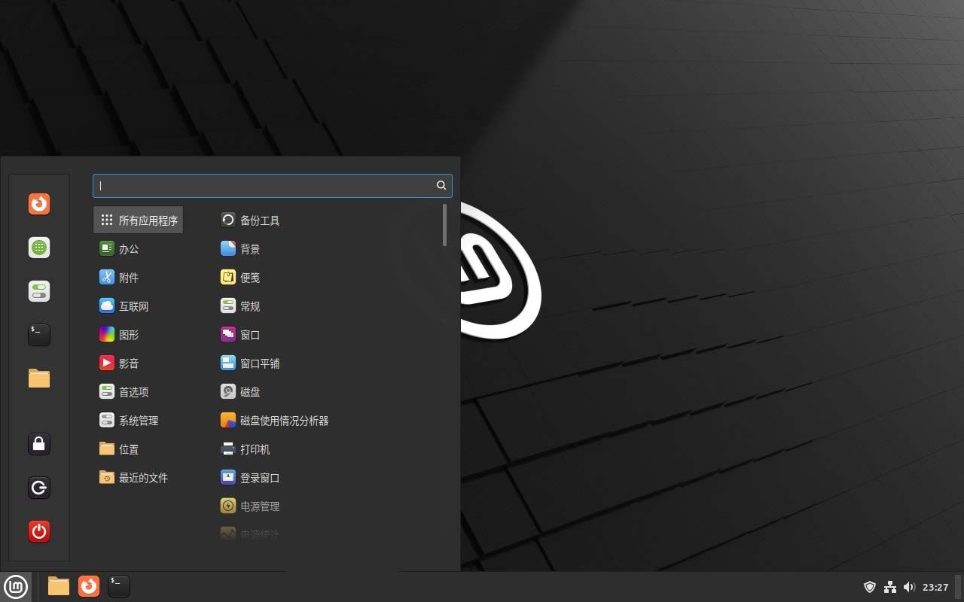Open System Settings from the sidebar
The width and height of the screenshot is (964, 602).
[x=38, y=290]
